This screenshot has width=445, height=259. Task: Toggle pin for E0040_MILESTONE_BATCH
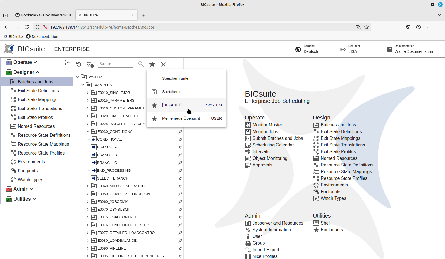click(x=180, y=186)
